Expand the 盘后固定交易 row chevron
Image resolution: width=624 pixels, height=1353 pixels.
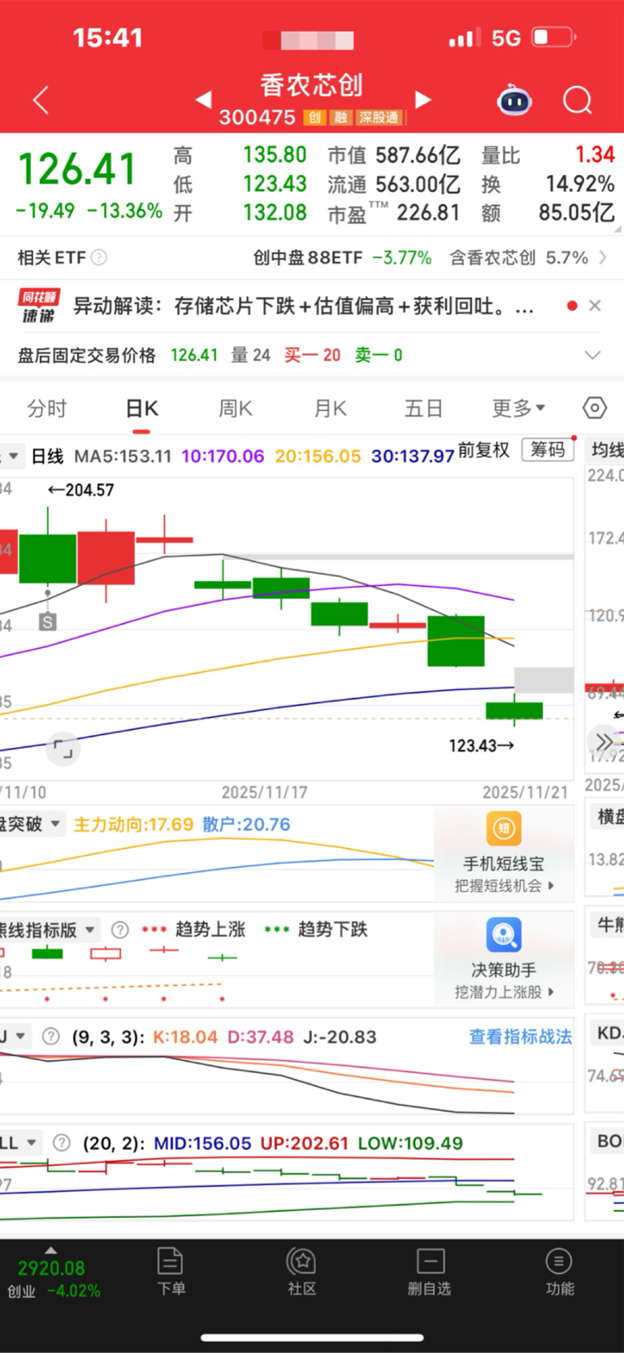tap(593, 356)
